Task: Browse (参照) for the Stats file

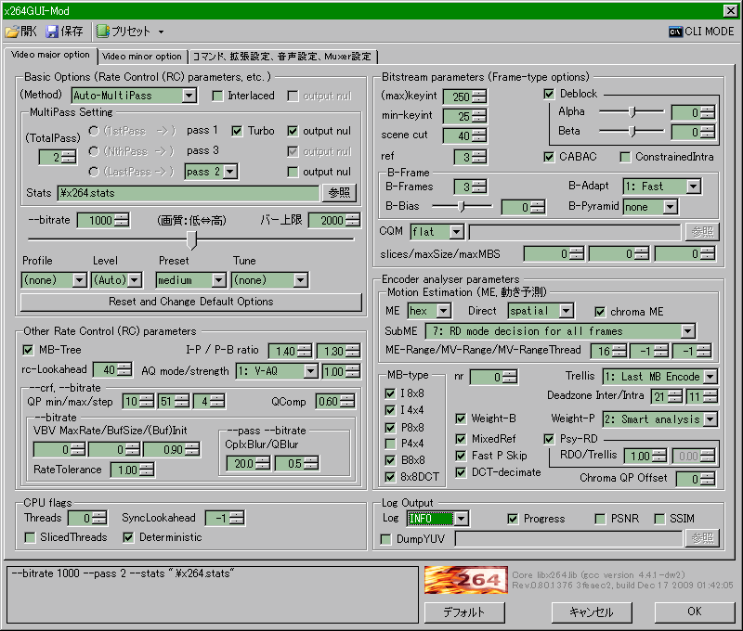Action: click(x=339, y=193)
